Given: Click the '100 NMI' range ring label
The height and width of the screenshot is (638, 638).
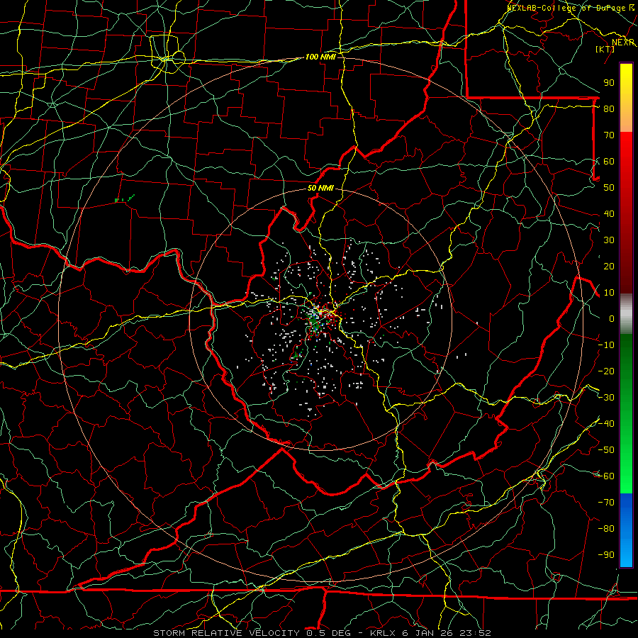Looking at the screenshot, I should [320, 57].
